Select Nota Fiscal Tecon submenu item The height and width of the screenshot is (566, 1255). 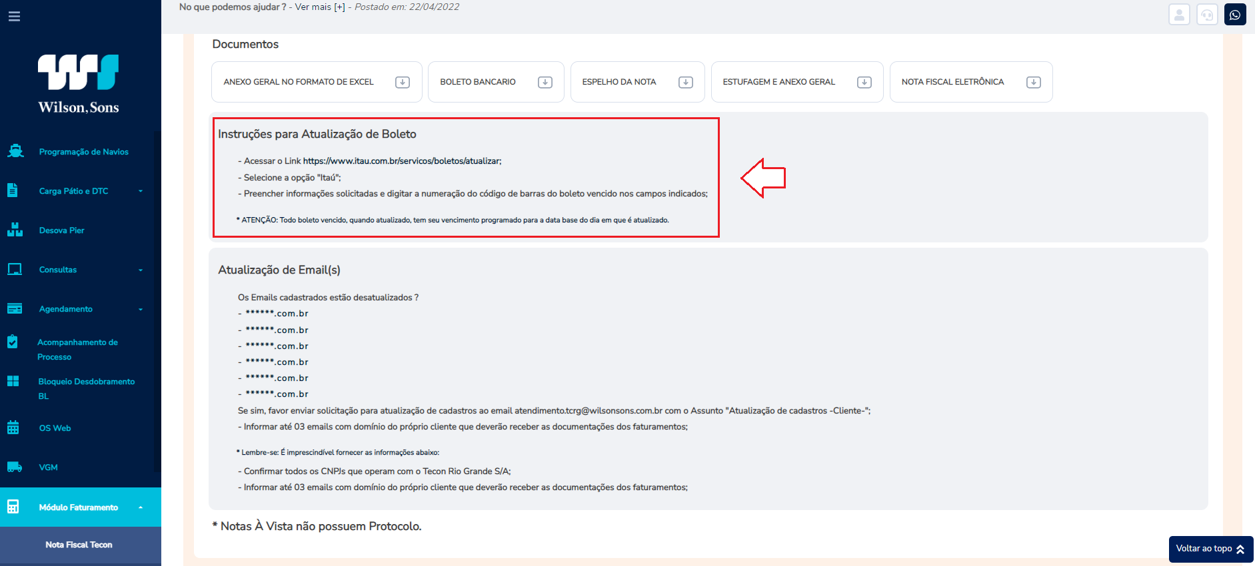79,545
